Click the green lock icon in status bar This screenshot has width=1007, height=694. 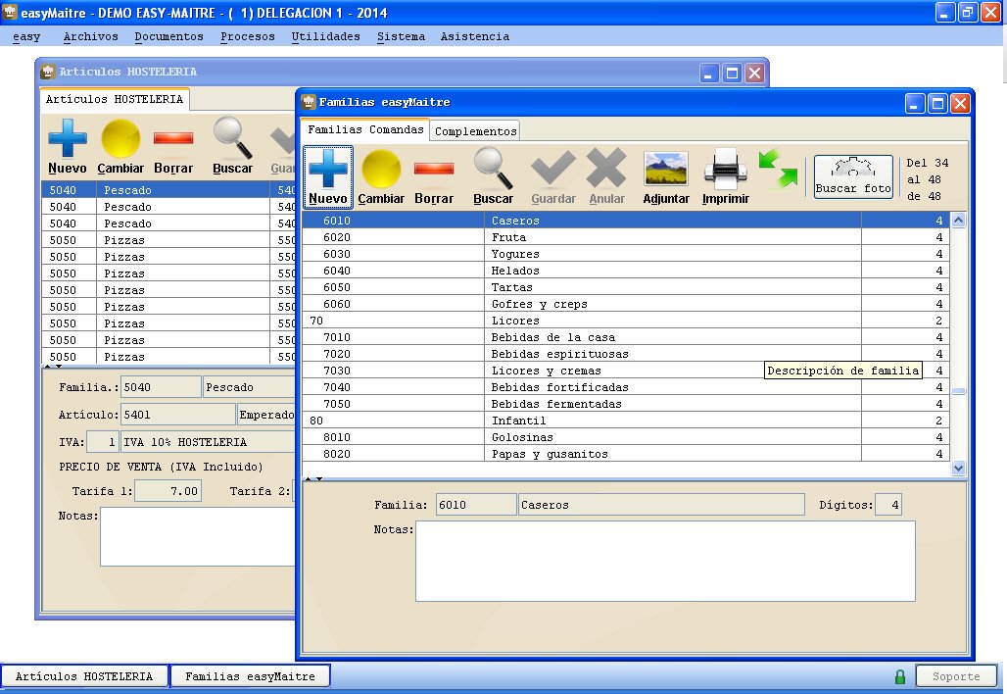900,676
